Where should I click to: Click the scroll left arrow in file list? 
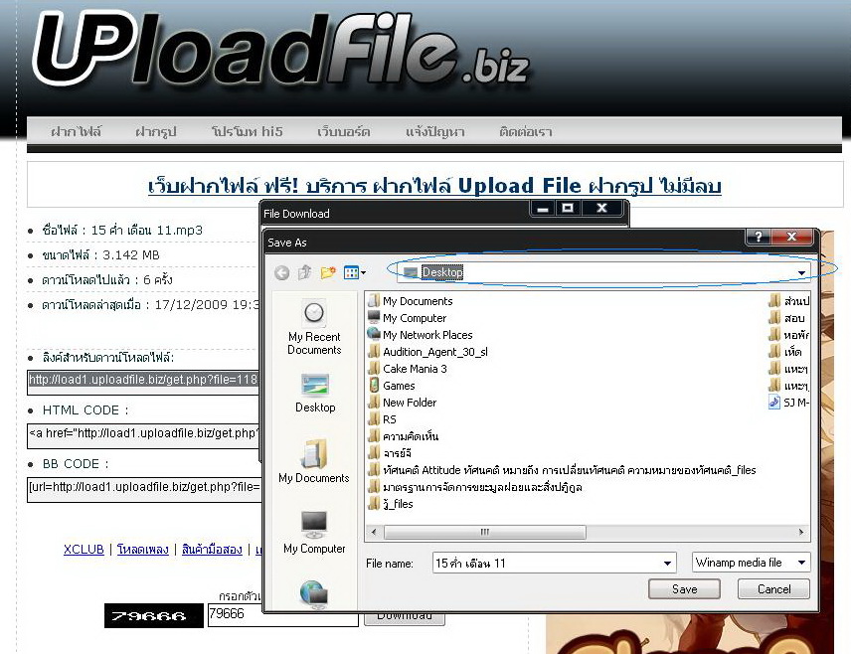[374, 532]
